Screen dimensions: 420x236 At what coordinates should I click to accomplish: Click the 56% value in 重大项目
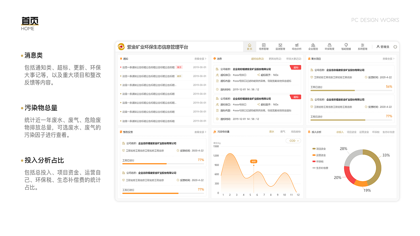point(389,87)
